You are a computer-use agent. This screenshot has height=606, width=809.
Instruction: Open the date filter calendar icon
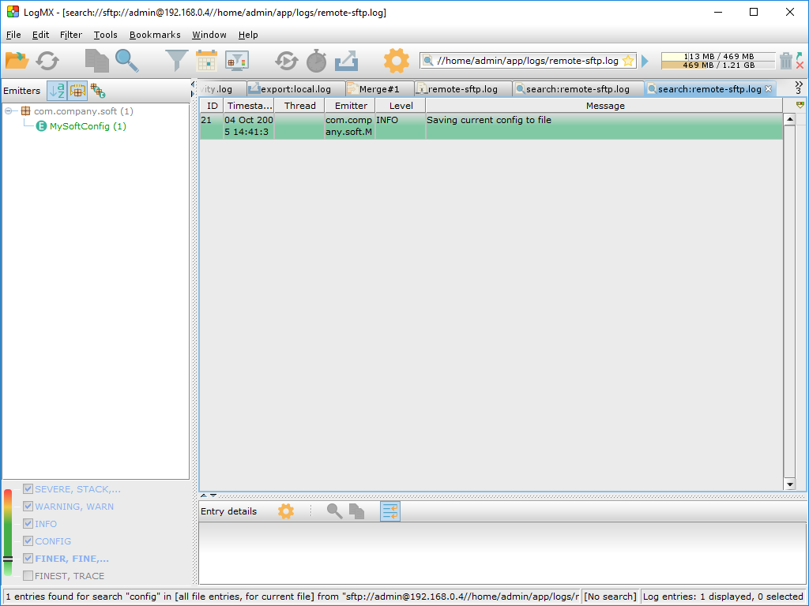206,61
